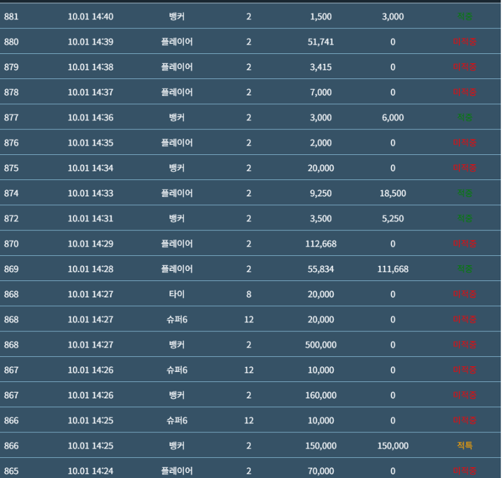The height and width of the screenshot is (478, 502).
Task: Click the green 적중 status in row 881
Action: [x=464, y=16]
